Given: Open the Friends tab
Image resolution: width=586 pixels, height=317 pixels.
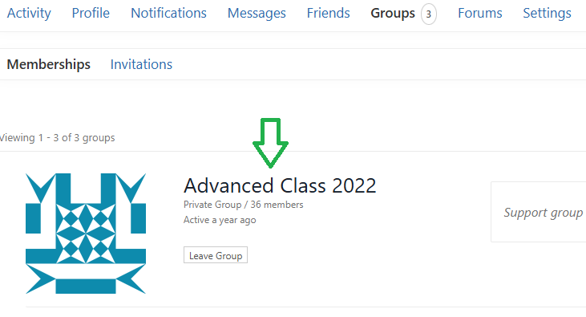Looking at the screenshot, I should [x=328, y=13].
